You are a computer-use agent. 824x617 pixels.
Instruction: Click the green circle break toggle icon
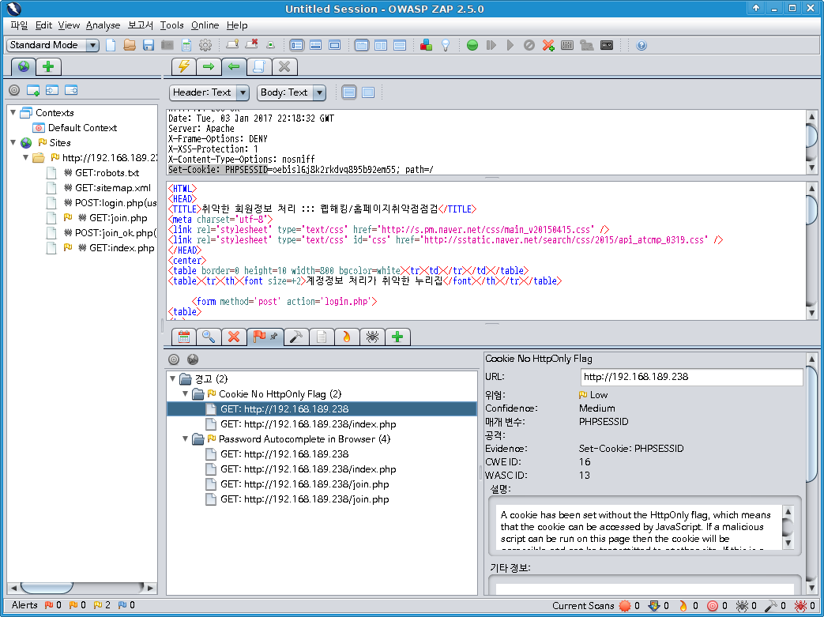[472, 45]
